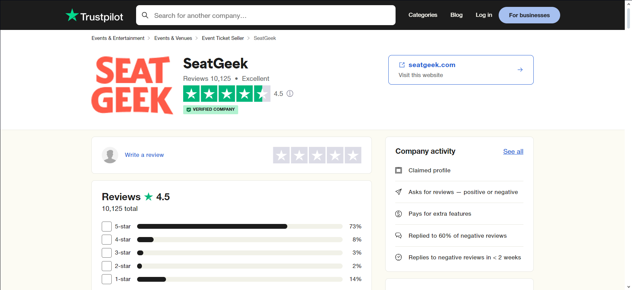632x290 pixels.
Task: Click the user avatar beside Write a review
Action: (110, 155)
